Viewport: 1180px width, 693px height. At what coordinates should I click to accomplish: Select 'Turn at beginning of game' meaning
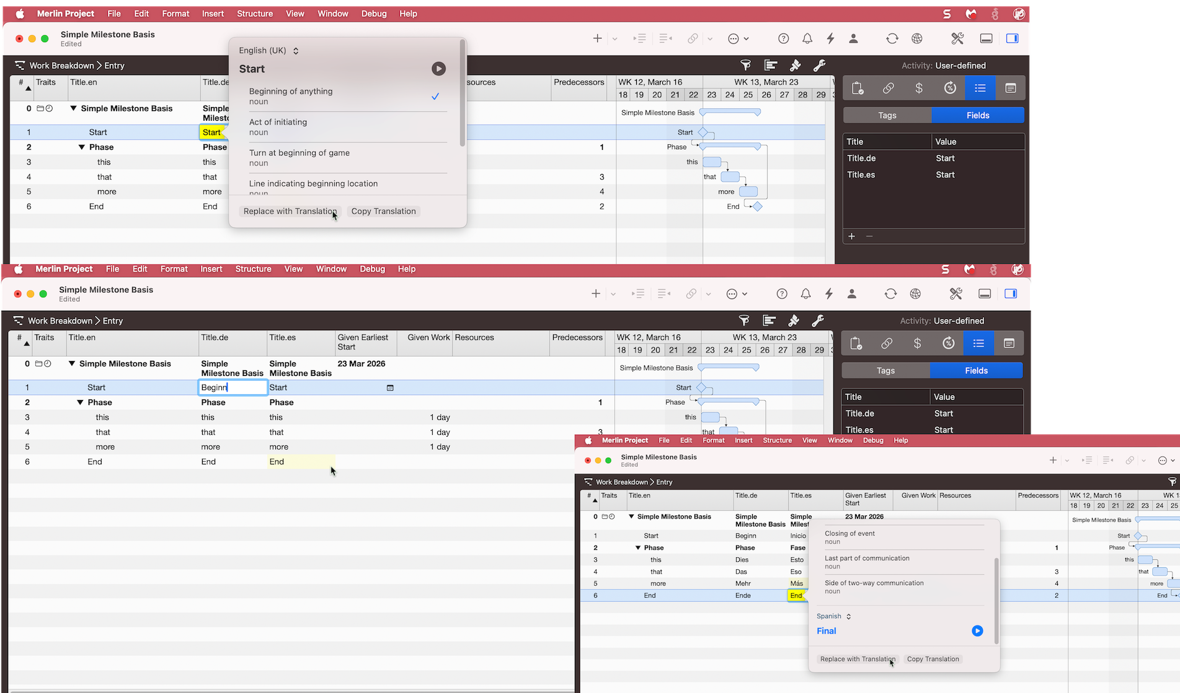pyautogui.click(x=348, y=158)
